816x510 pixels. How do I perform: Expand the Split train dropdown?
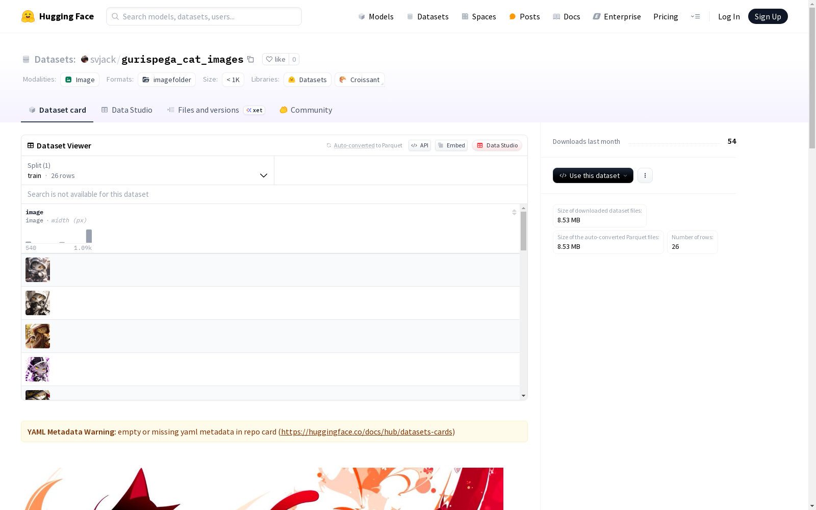148,170
